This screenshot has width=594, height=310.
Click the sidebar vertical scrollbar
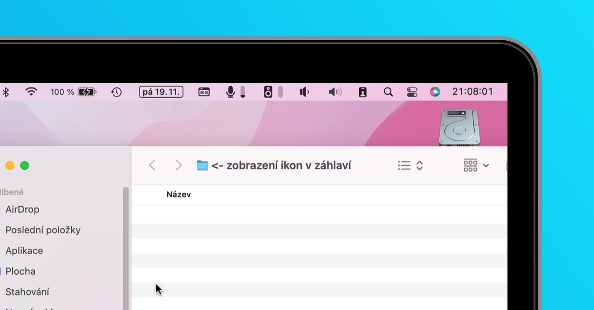coord(126,248)
